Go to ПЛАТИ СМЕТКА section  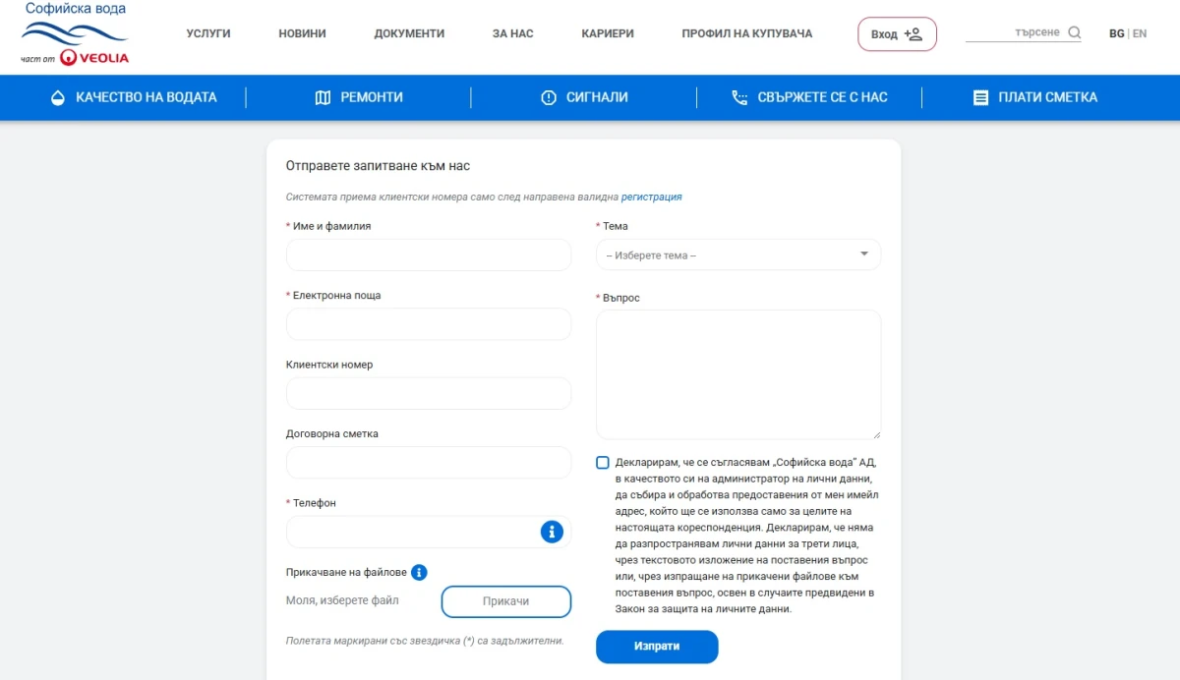pyautogui.click(x=1034, y=97)
